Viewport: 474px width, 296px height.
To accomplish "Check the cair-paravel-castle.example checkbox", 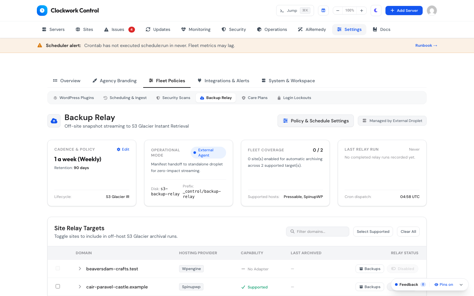I will (x=58, y=286).
